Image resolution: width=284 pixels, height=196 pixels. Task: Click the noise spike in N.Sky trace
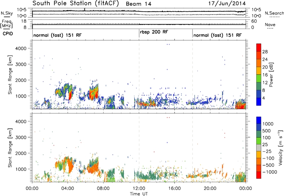coord(84,10)
